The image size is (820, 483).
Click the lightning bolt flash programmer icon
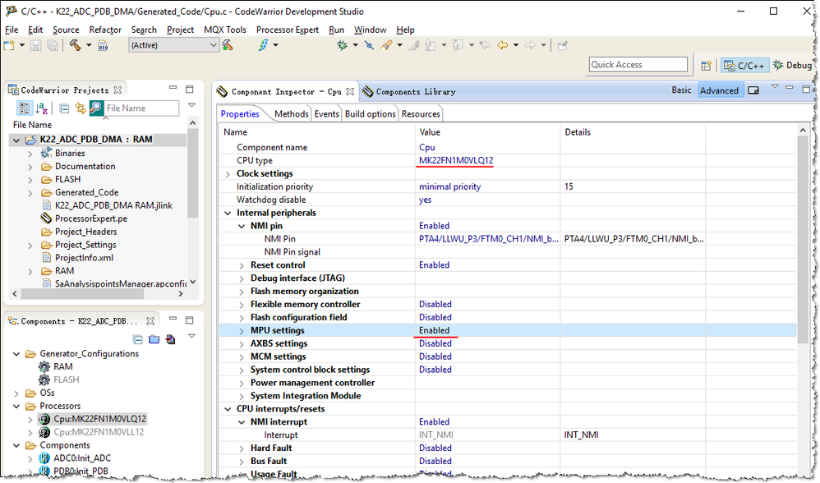[264, 46]
